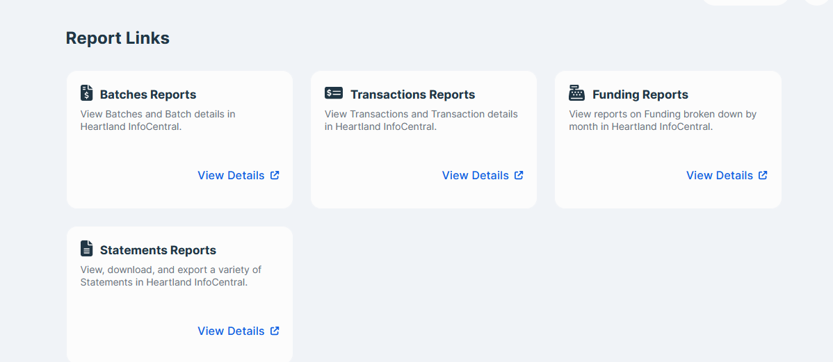
Task: Click the Funding Reports cash register icon
Action: (x=576, y=93)
